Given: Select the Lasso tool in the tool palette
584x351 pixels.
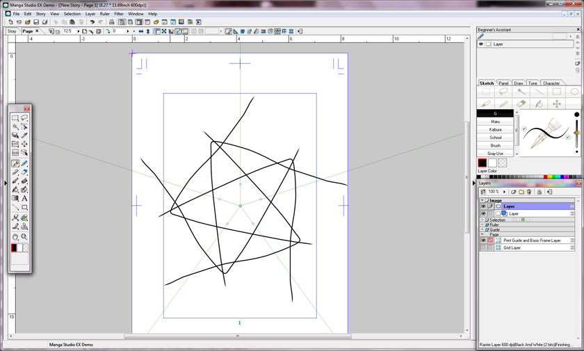Looking at the screenshot, I should (24, 118).
